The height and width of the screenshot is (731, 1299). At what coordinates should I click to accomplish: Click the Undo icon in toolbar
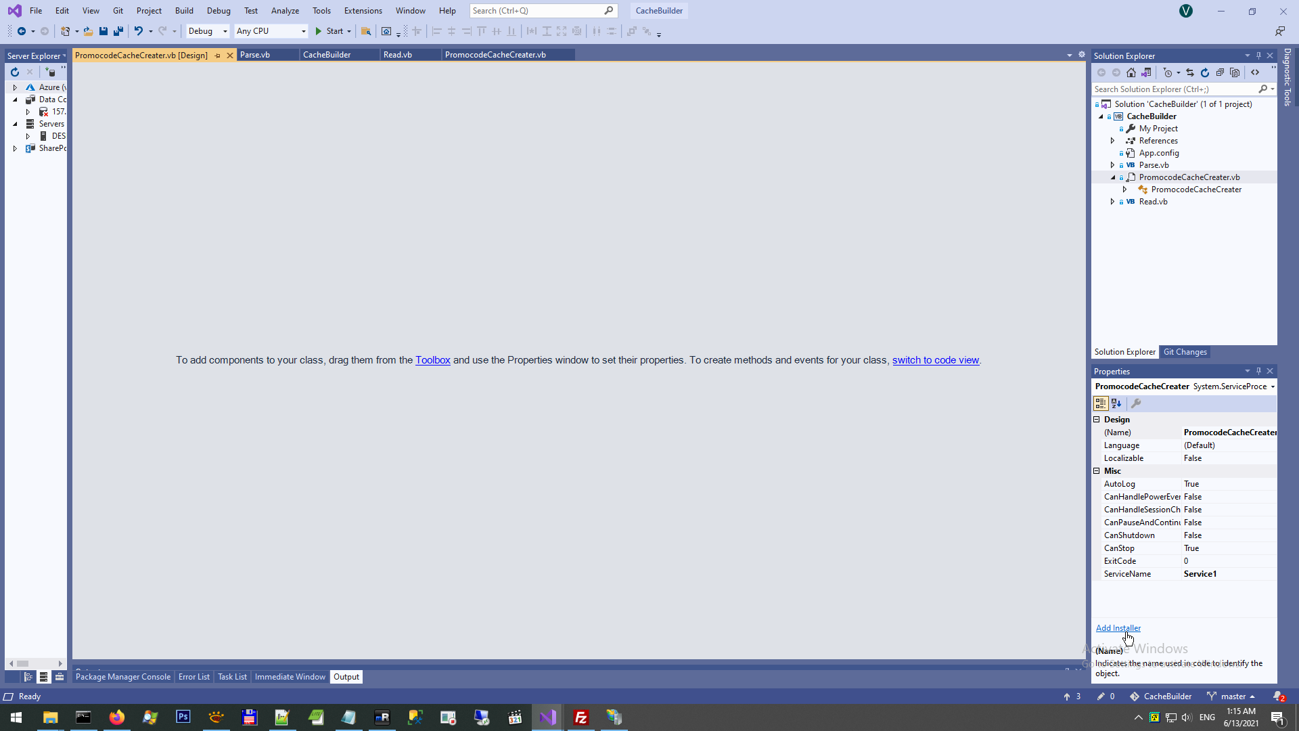[138, 31]
